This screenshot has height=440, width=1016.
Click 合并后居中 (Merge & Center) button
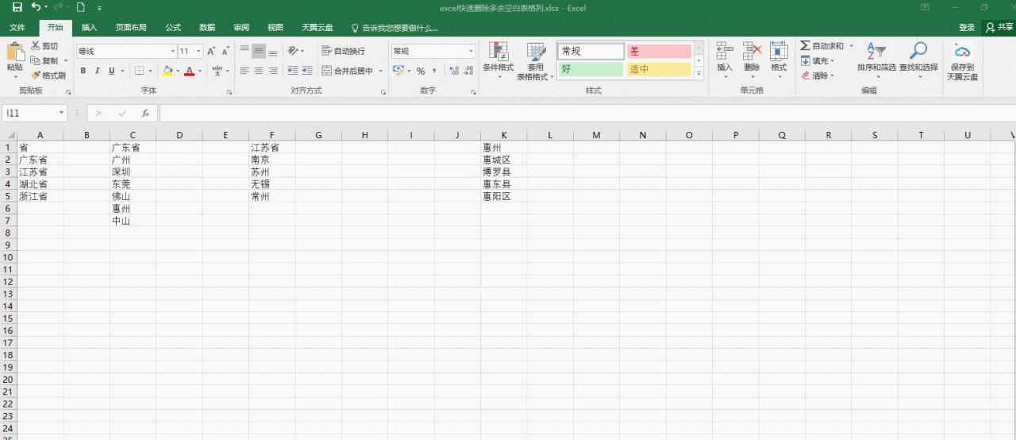[348, 71]
